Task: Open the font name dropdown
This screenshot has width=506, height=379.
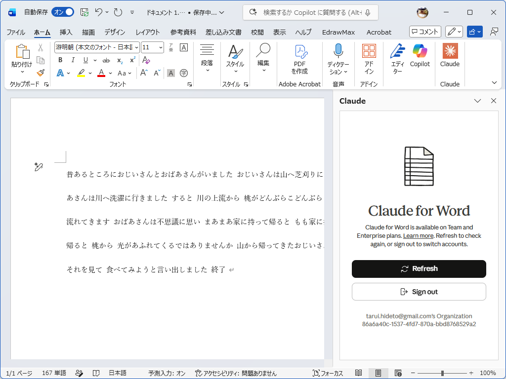Action: click(136, 47)
